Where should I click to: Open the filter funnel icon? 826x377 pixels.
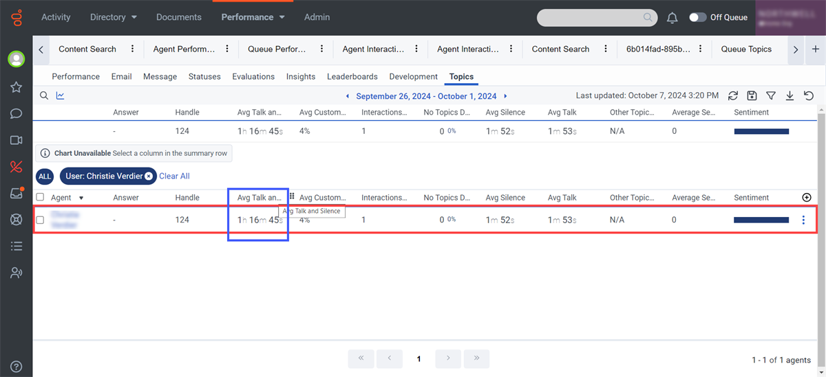(771, 96)
